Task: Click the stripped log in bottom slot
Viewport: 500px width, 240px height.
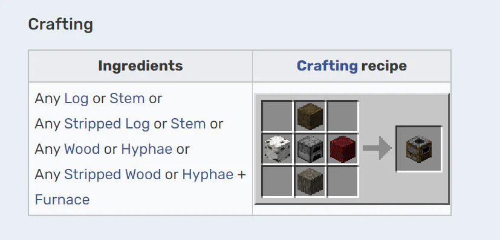Action: 310,182
